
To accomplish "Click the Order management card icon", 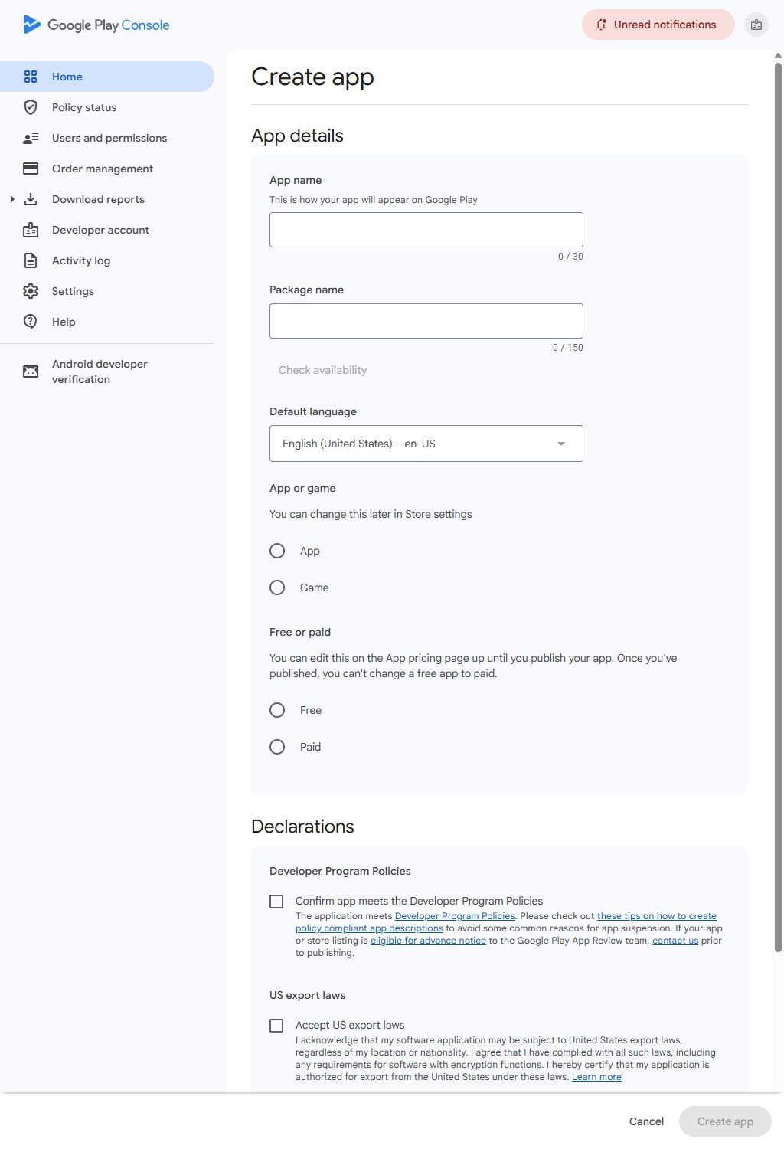I will coord(31,169).
